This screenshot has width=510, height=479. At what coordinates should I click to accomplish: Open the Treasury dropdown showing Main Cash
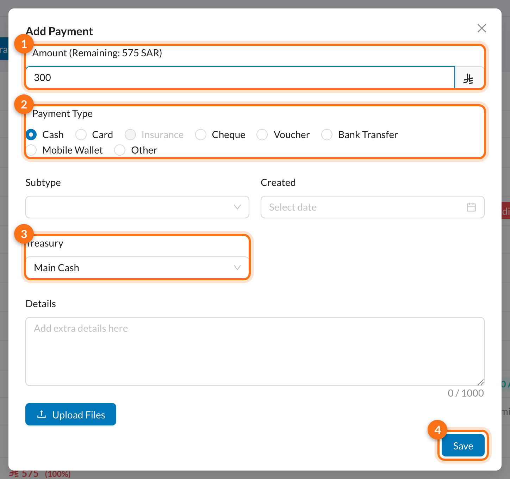pos(137,268)
